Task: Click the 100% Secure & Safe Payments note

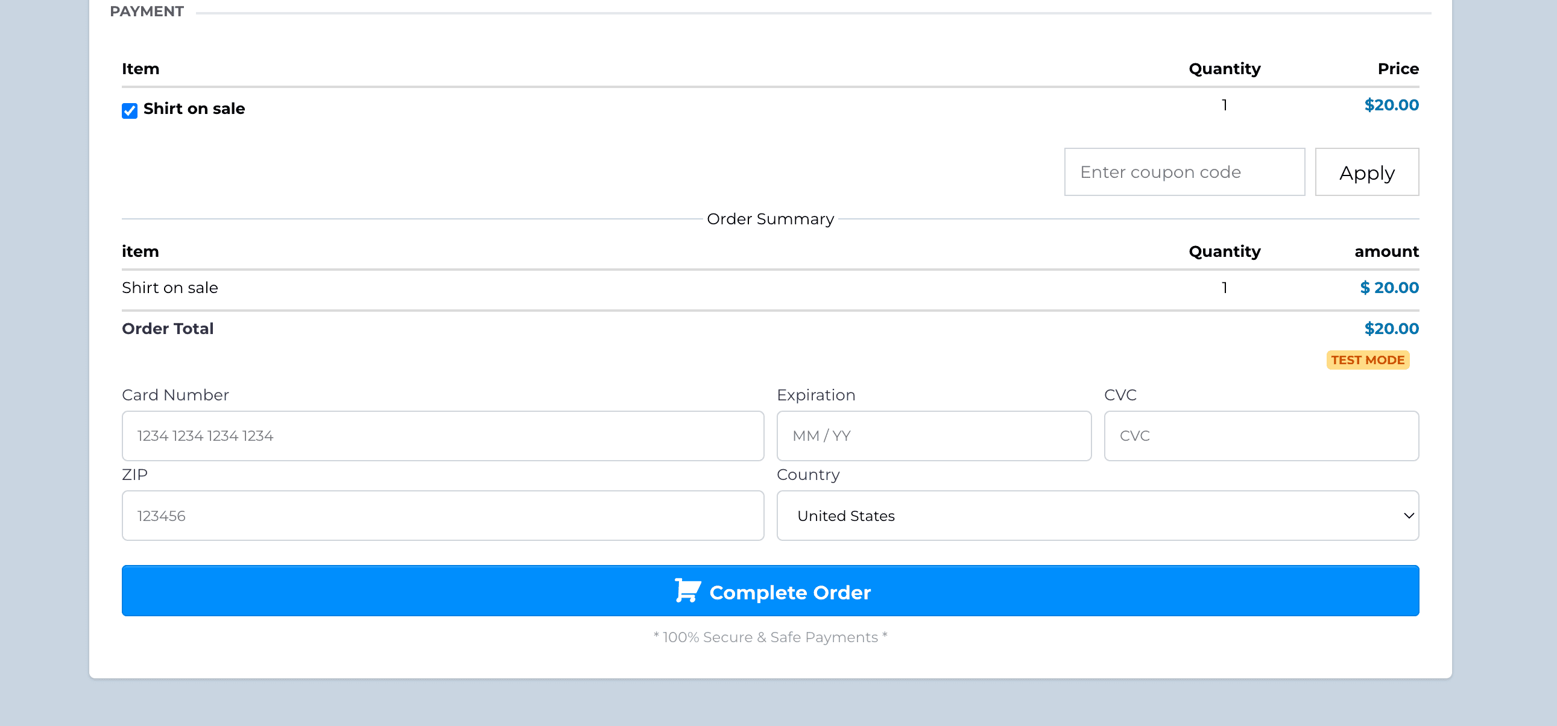Action: (x=770, y=637)
